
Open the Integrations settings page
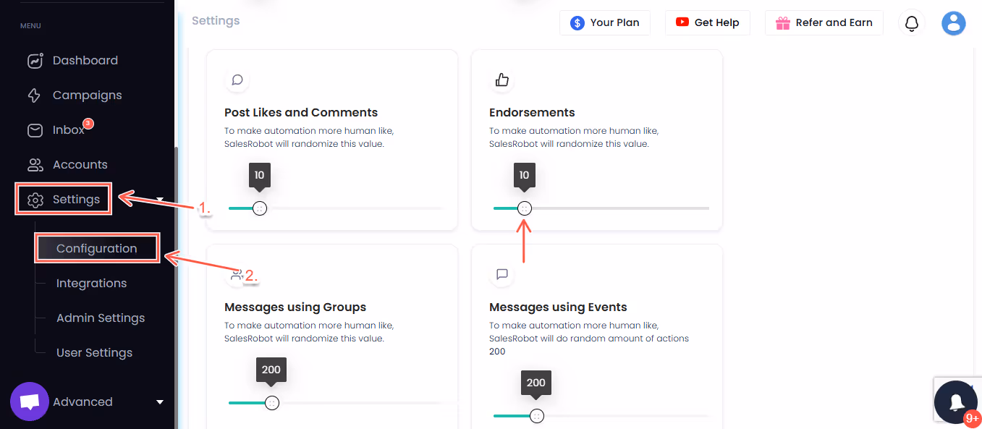point(91,283)
